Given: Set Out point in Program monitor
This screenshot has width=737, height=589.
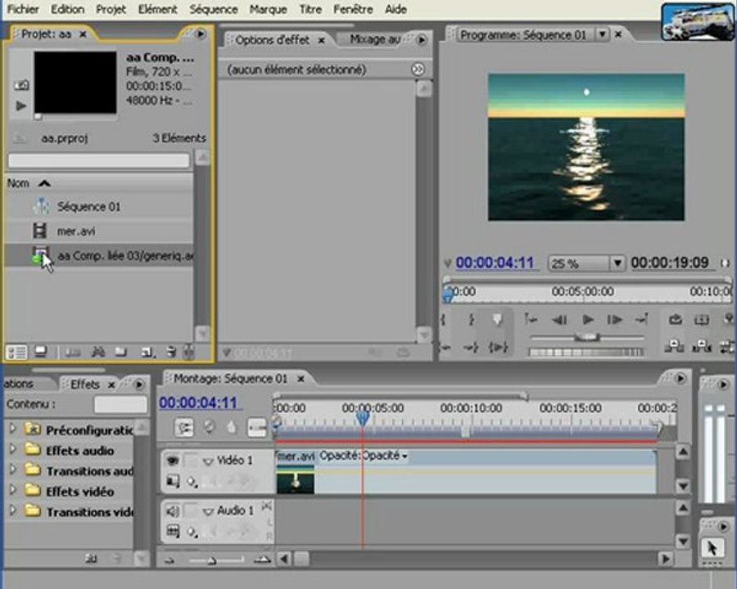Looking at the screenshot, I should pyautogui.click(x=471, y=320).
